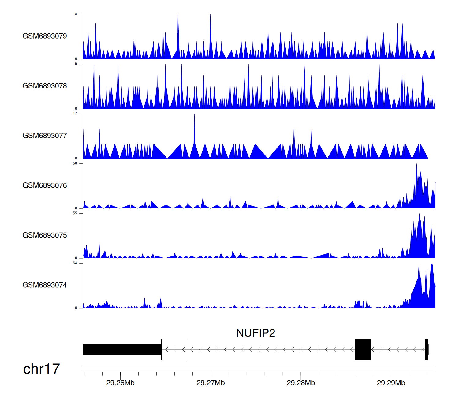459x404 pixels.
Task: Click the GSM6893077 track name
Action: [45, 136]
